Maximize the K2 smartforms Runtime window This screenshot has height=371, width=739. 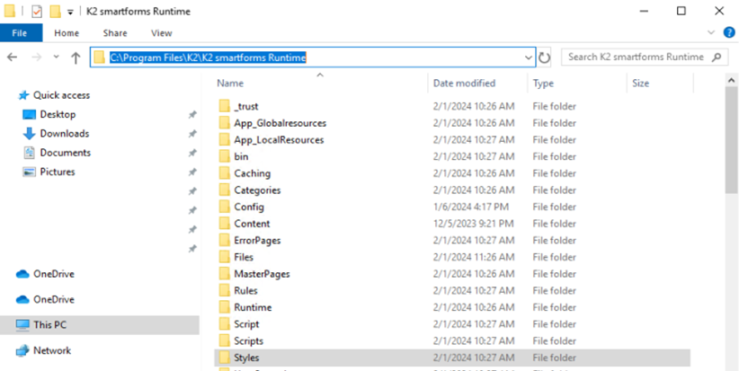click(681, 12)
